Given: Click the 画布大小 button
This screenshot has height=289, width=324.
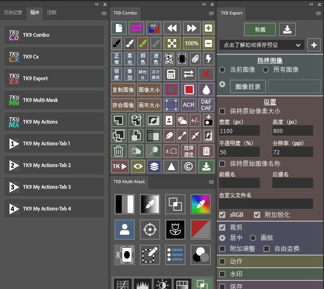Looking at the screenshot, I should click(x=149, y=105).
